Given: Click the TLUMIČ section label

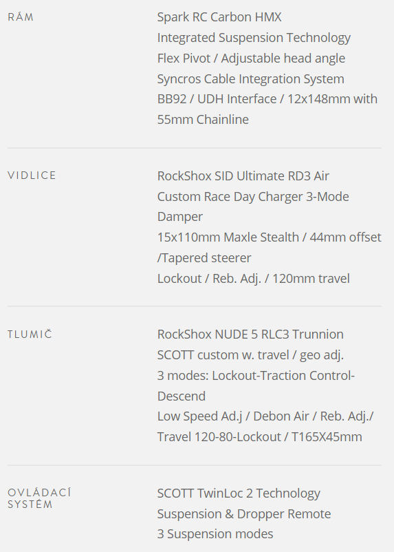Looking at the screenshot, I should [x=30, y=334].
